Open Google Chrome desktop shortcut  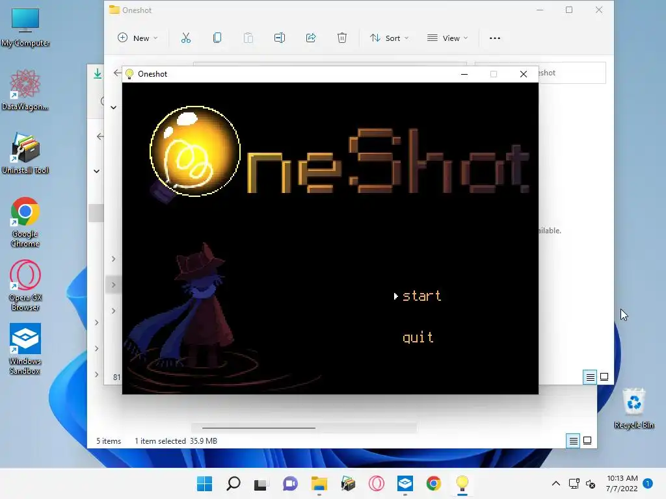pos(25,222)
